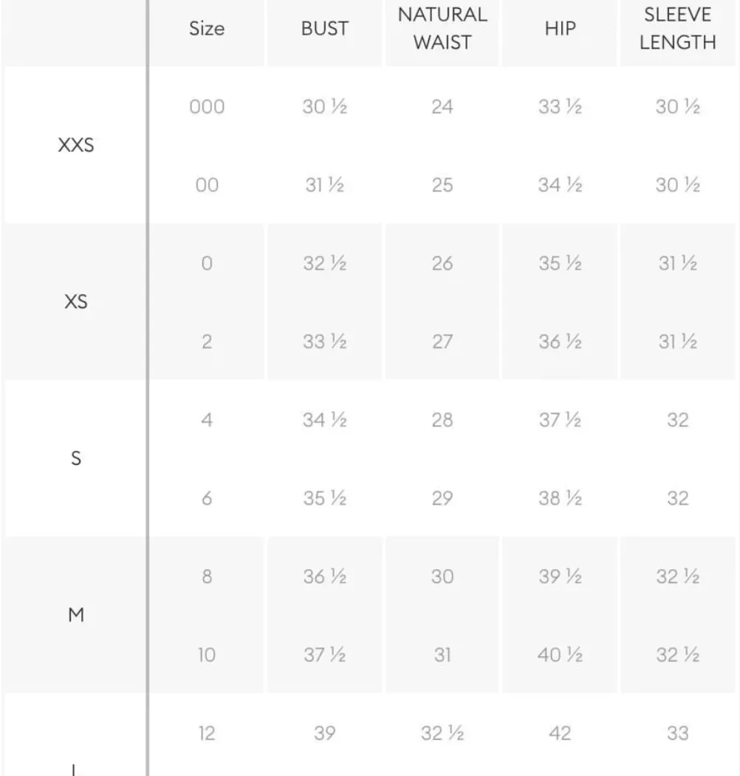
Task: Select the SLEEVE LENGTH column header
Action: (678, 29)
